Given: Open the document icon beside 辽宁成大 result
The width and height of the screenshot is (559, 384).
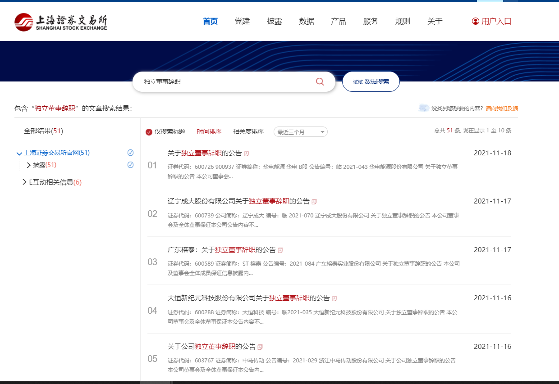Looking at the screenshot, I should [314, 201].
